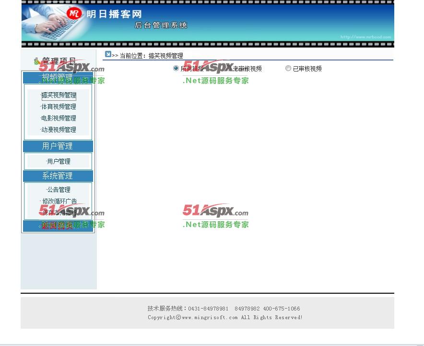Toggle the 系统管理 section header
Screen dimensions: 424x346
pos(58,176)
